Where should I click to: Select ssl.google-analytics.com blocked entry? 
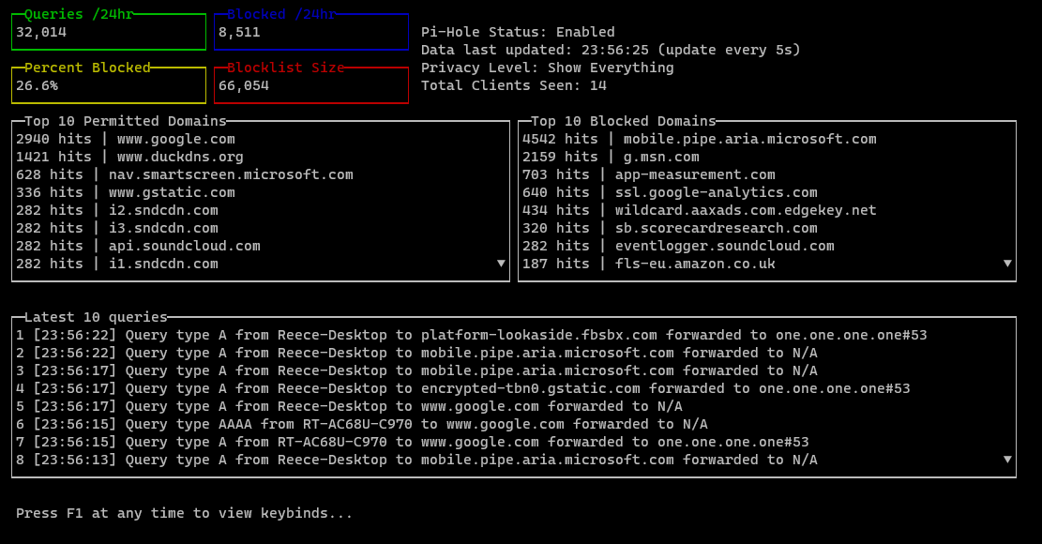click(716, 192)
